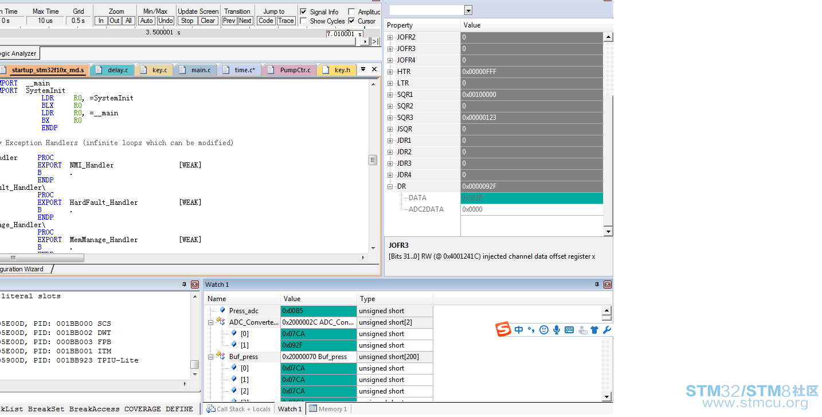Click the ADC_Converte... array icon
Viewport: 822px width, 417px height.
[x=221, y=322]
